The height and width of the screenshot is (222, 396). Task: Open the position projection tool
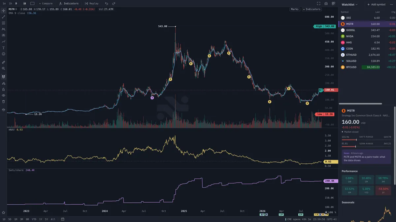(3, 35)
